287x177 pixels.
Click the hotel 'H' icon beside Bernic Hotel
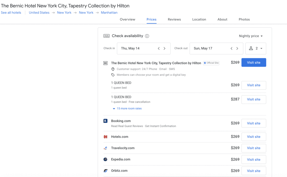[x=105, y=63]
